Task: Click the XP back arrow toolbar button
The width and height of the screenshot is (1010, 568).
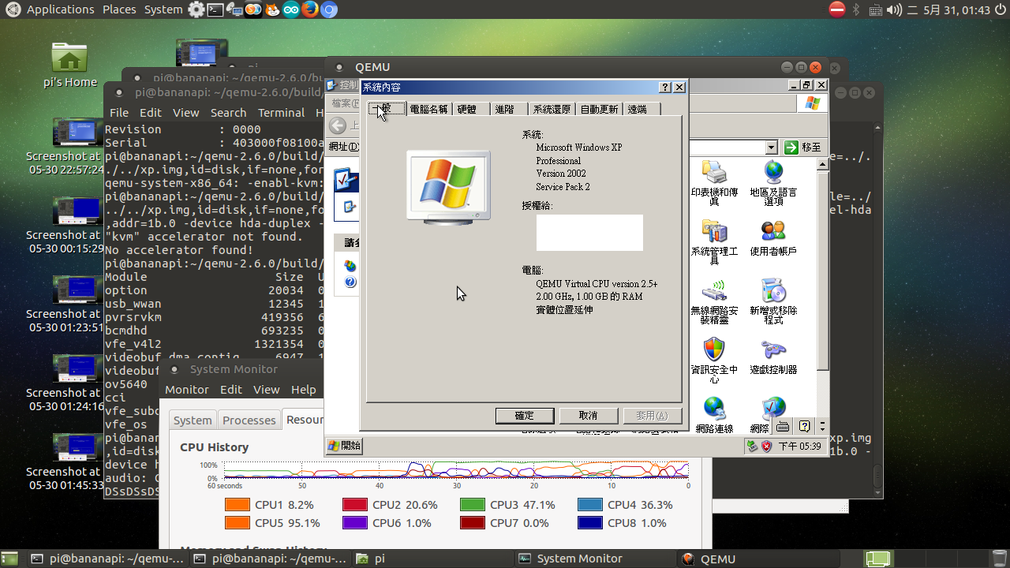Action: point(338,125)
